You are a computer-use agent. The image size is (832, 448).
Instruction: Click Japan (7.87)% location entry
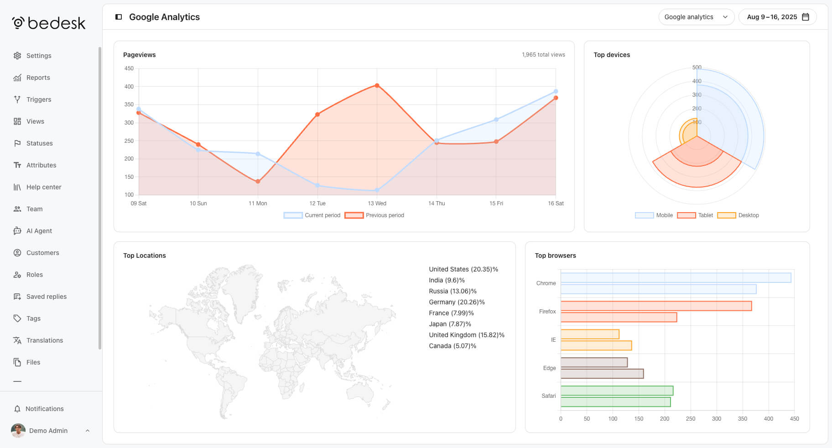click(x=450, y=324)
